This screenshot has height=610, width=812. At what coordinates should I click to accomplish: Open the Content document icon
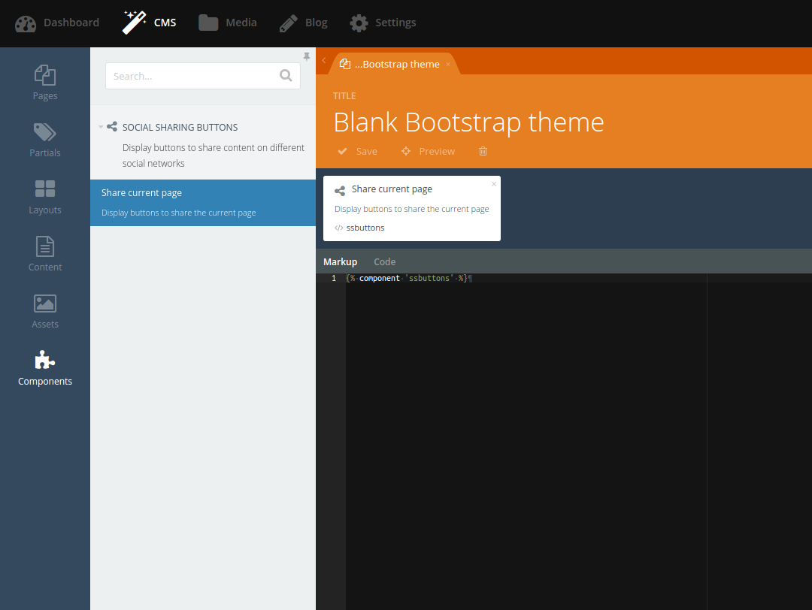click(45, 246)
